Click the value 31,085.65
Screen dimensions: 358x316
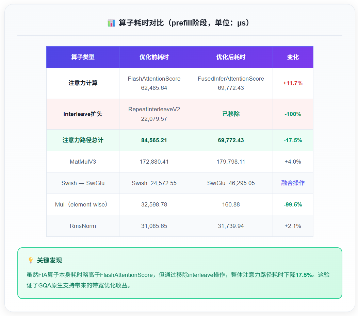pos(154,226)
